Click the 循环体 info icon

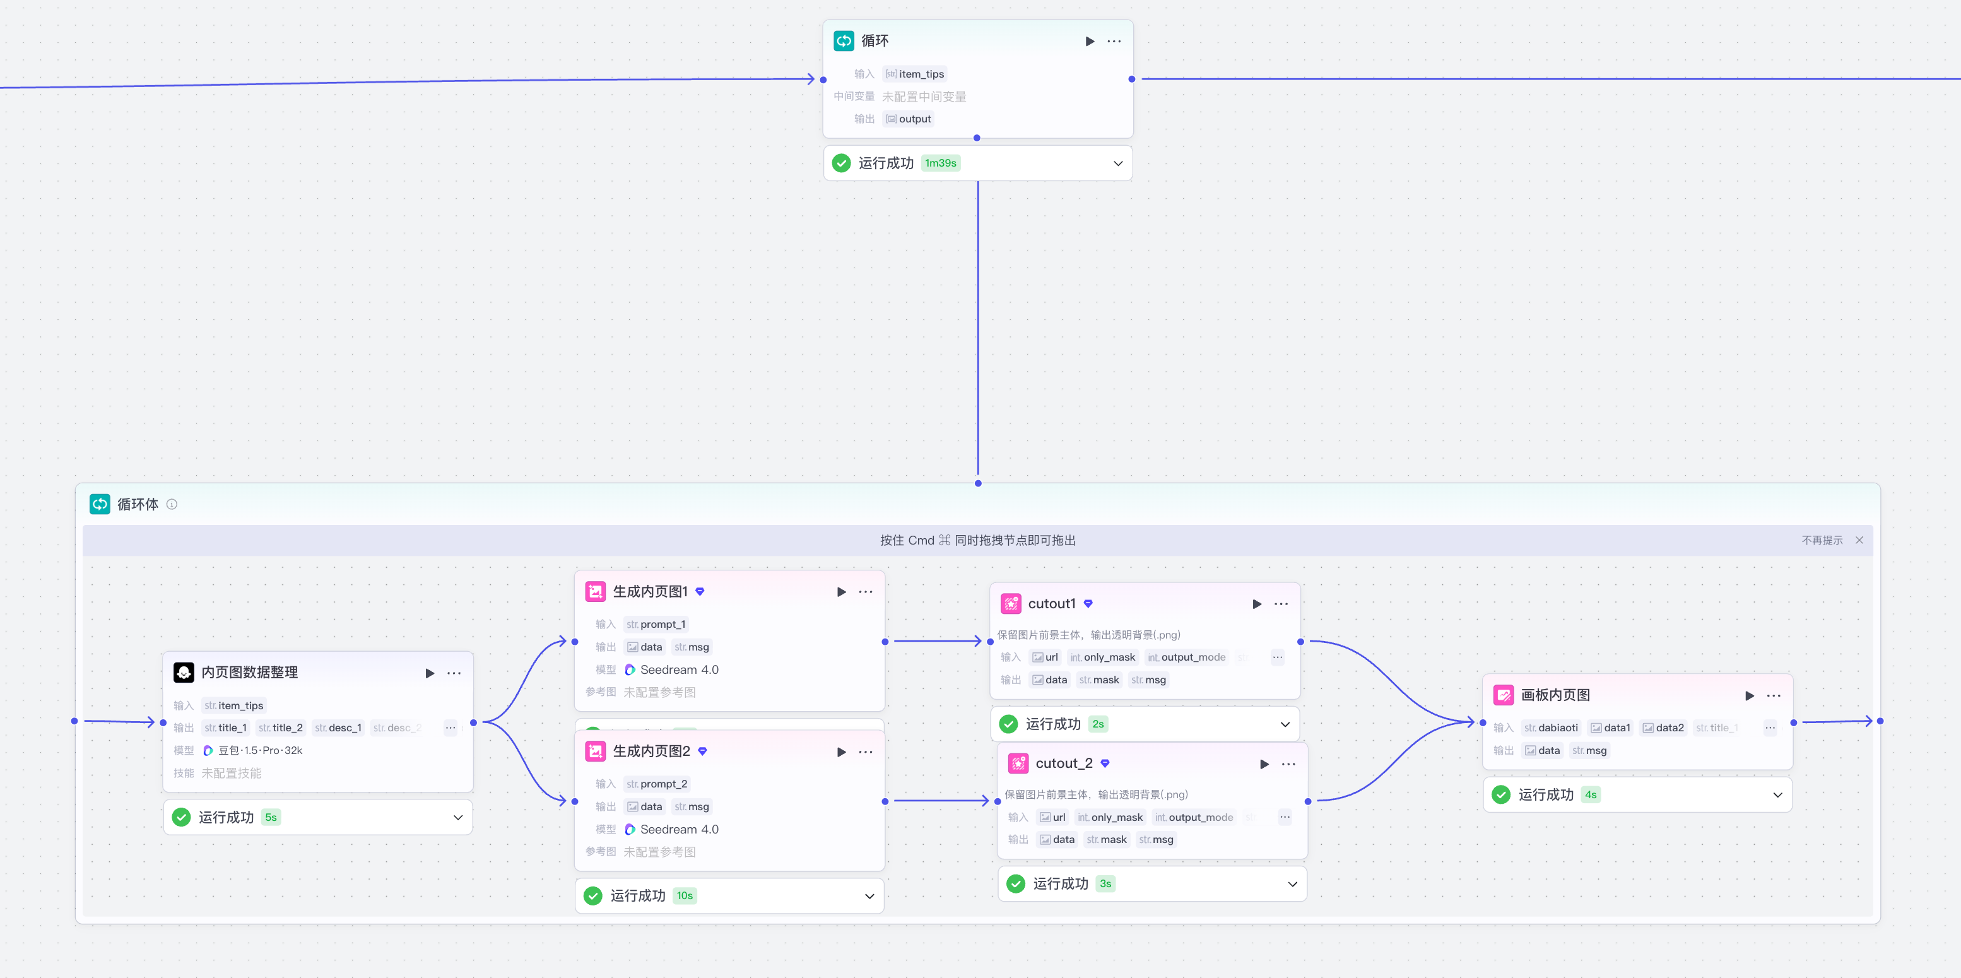(172, 505)
